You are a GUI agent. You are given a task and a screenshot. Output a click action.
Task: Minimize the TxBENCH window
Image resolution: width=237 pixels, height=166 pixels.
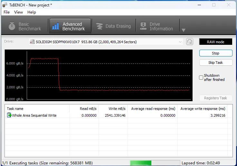click(x=199, y=5)
